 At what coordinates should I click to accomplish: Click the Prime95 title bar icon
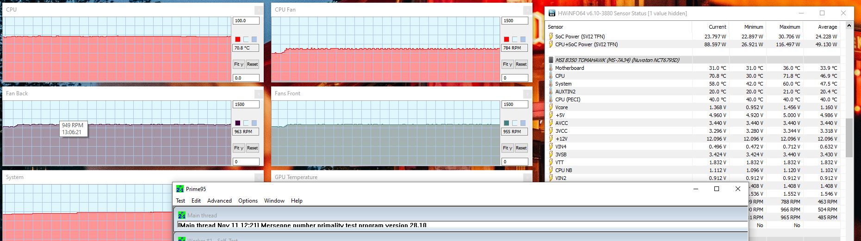click(x=180, y=189)
